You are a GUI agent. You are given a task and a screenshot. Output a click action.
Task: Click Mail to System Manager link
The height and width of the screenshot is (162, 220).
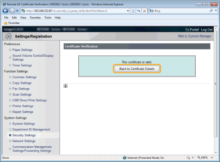(x=195, y=36)
